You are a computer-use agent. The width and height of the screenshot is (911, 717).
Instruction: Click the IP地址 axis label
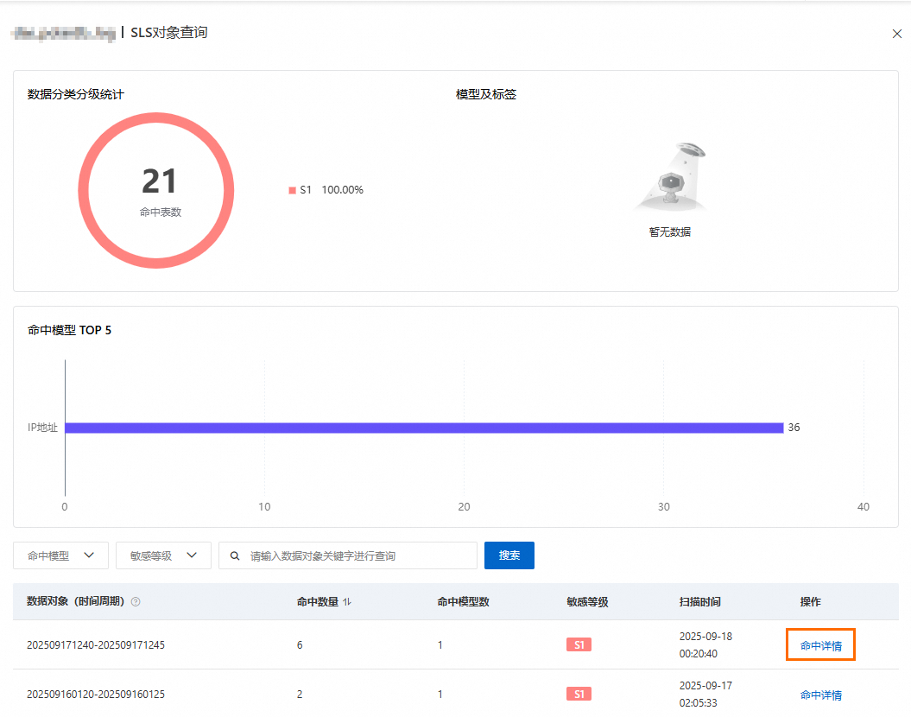42,428
